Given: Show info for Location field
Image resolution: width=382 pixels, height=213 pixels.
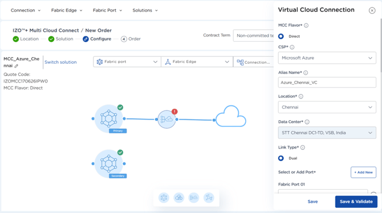Looking at the screenshot, I should (301, 96).
